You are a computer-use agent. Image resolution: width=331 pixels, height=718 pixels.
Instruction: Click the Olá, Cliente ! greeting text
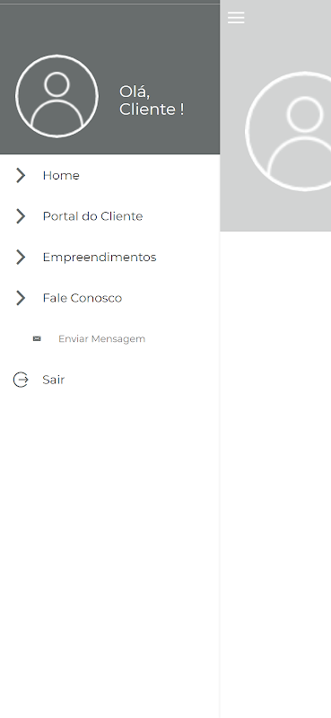point(152,101)
